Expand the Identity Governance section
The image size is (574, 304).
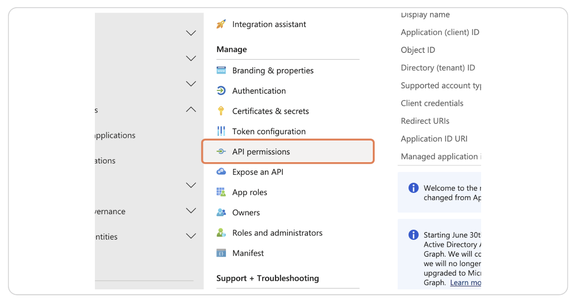click(191, 211)
